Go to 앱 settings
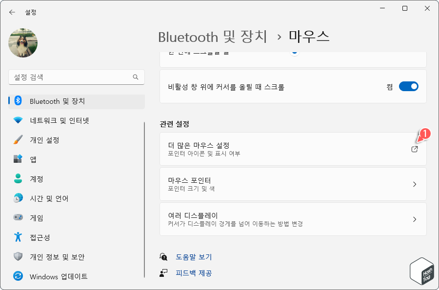 [x=38, y=159]
